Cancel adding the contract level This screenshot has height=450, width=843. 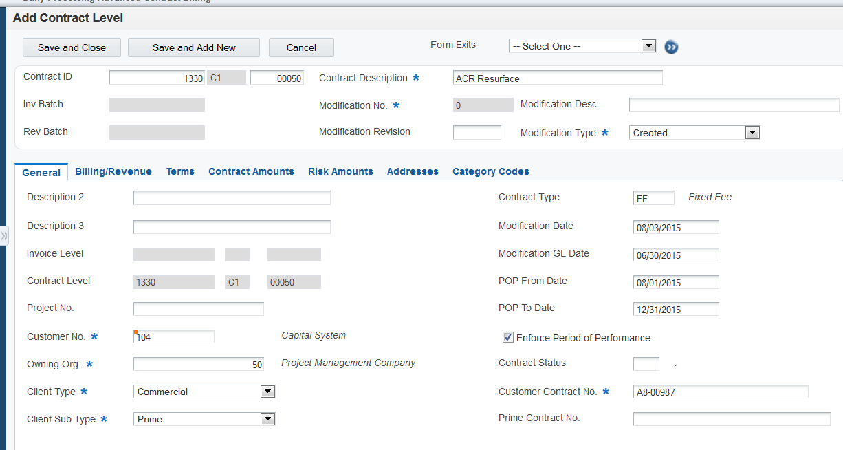[301, 47]
